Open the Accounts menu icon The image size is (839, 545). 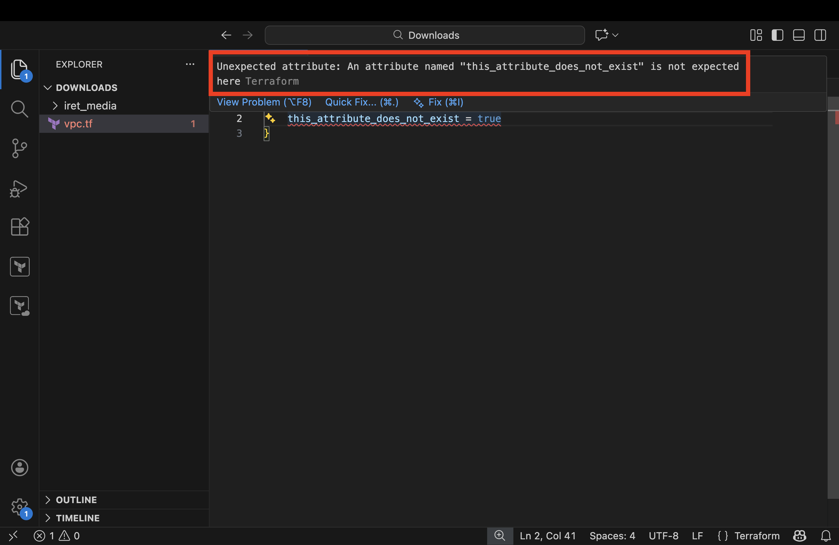tap(19, 467)
